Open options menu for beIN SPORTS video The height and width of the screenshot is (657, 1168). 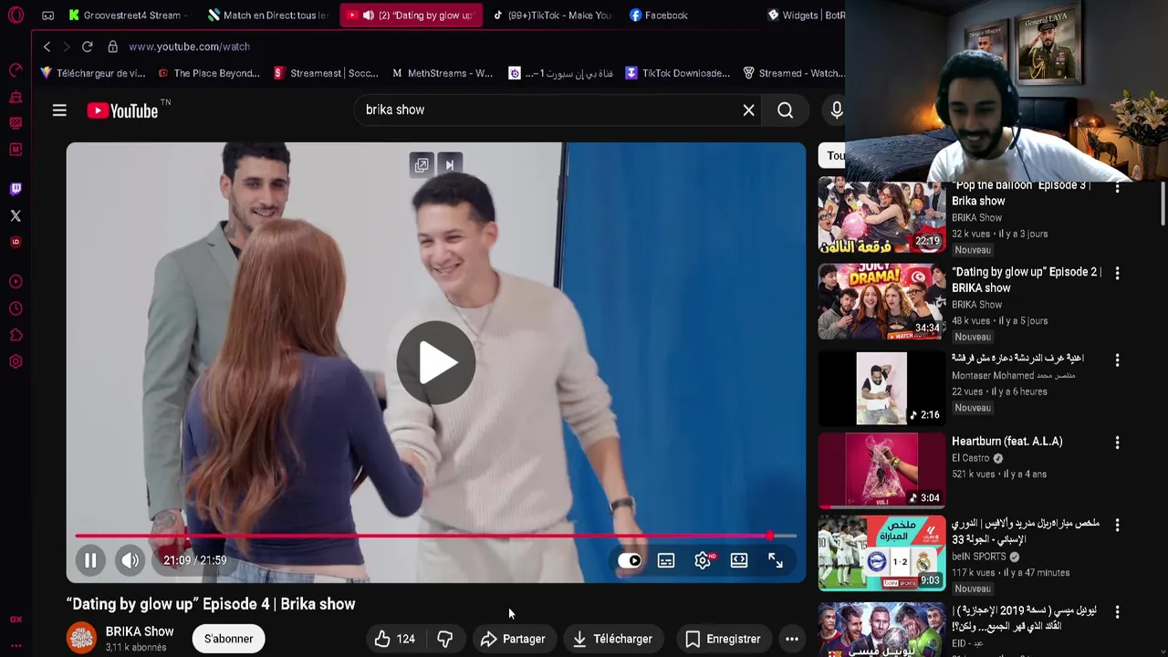[x=1117, y=525]
